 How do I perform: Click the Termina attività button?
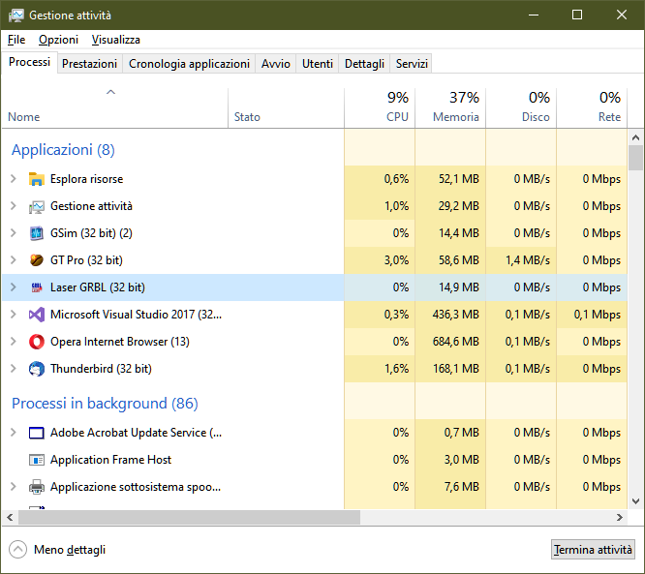593,550
